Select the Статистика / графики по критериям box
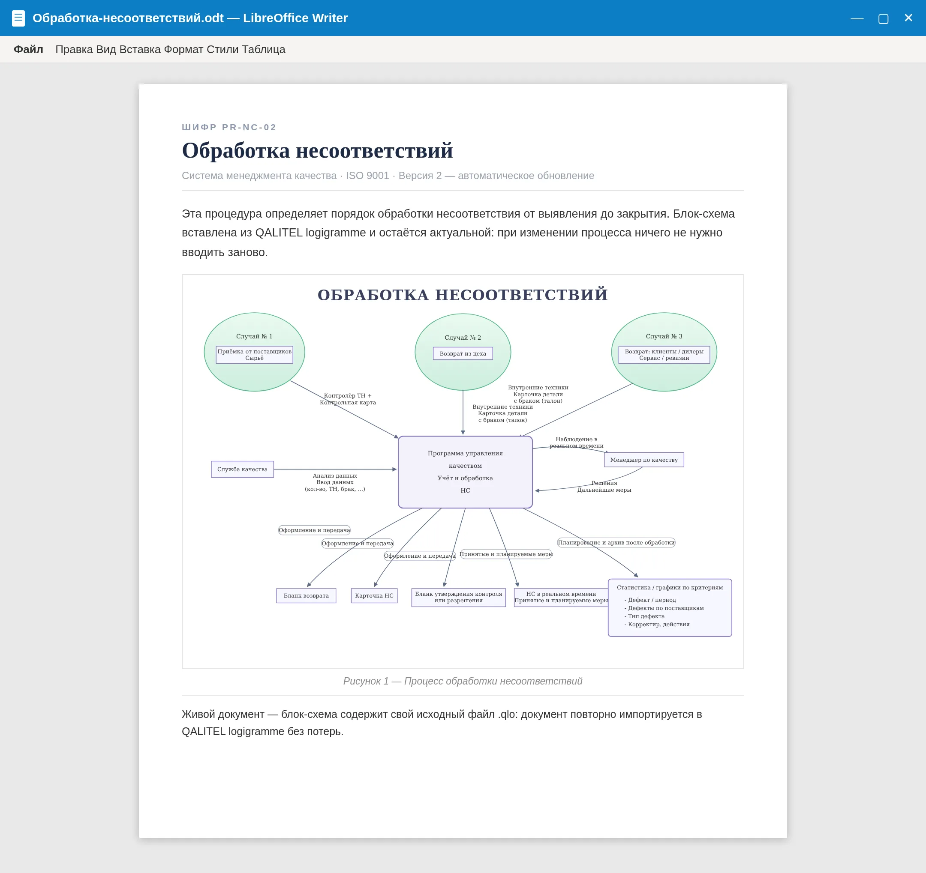 pyautogui.click(x=670, y=608)
